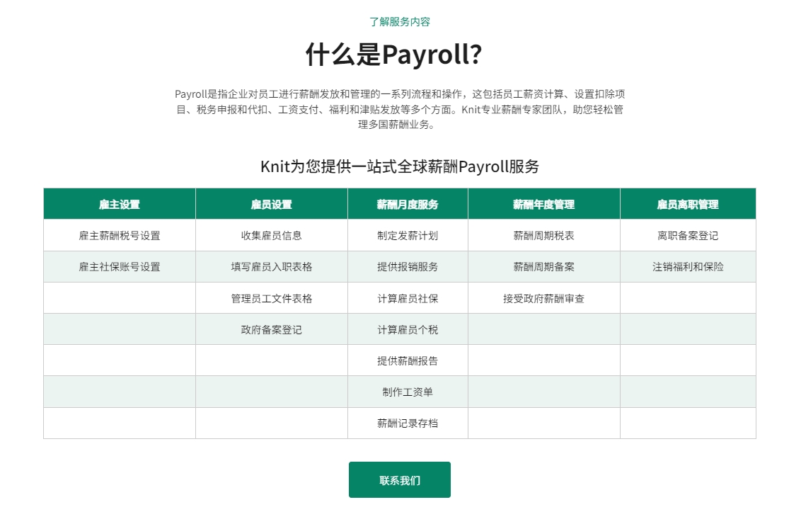Click the 雇主社保账号设置 cell
801x524 pixels.
point(120,267)
